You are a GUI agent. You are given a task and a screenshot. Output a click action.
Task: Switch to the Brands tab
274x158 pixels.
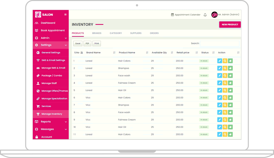click(97, 33)
